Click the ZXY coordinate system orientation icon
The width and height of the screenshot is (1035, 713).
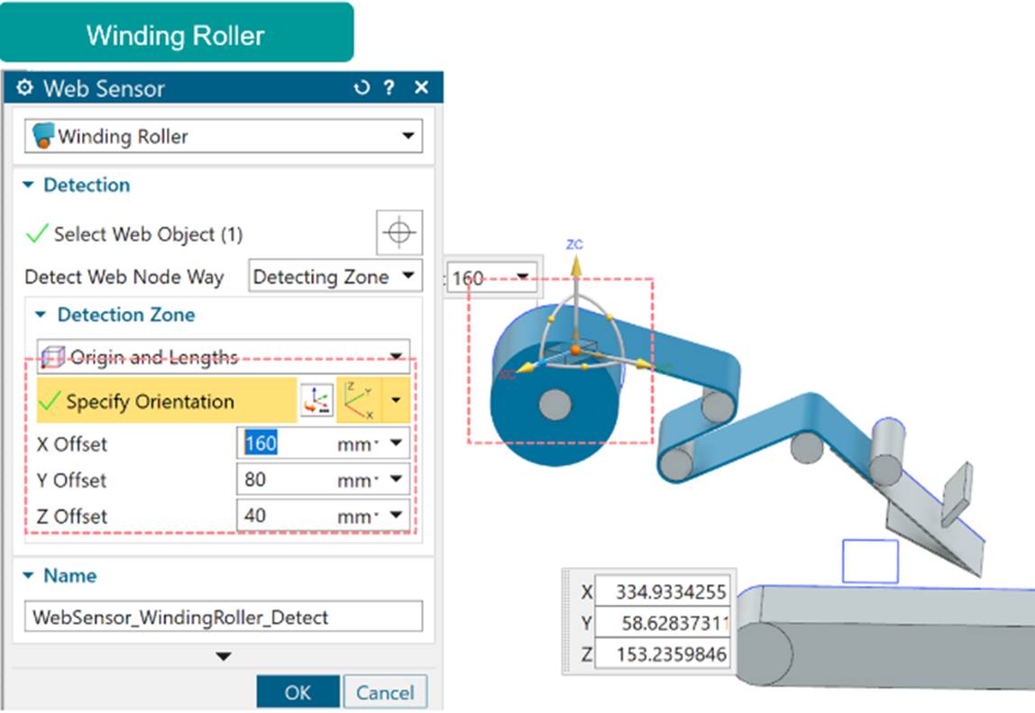(x=358, y=401)
